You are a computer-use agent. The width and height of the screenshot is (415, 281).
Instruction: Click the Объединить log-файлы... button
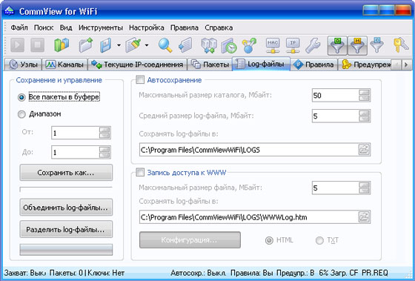pyautogui.click(x=66, y=208)
